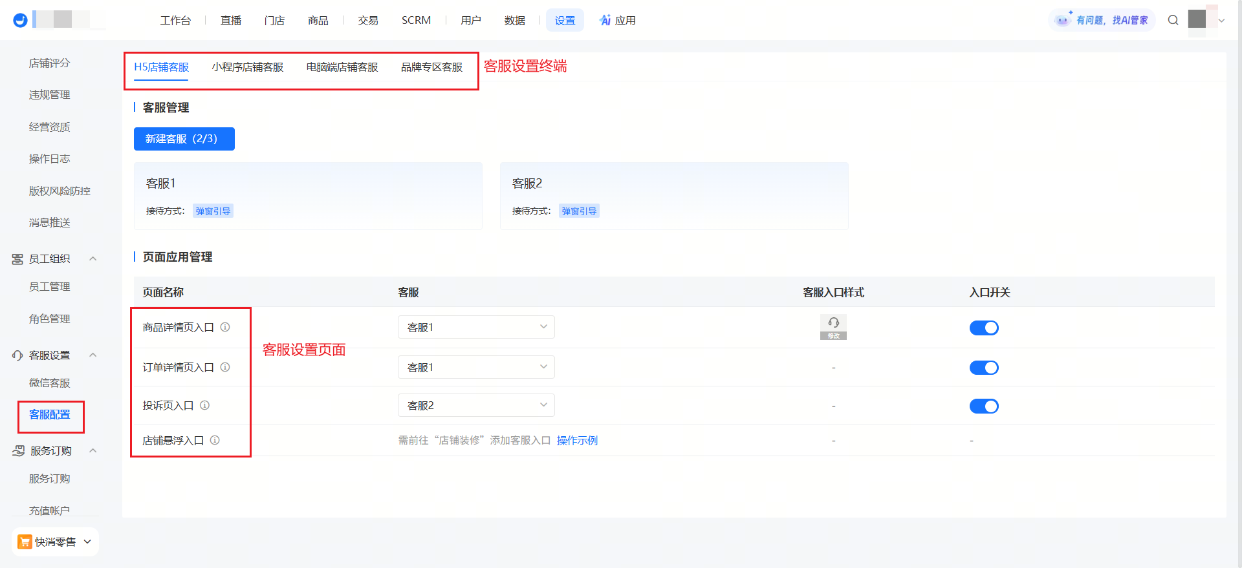
Task: Click the info icon beside 订单详情页入口
Action: pyautogui.click(x=225, y=367)
